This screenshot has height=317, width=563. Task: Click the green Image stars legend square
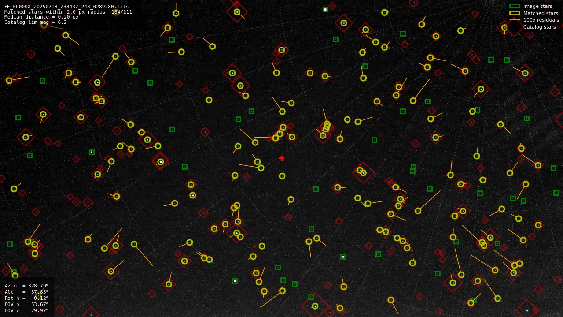tap(515, 6)
